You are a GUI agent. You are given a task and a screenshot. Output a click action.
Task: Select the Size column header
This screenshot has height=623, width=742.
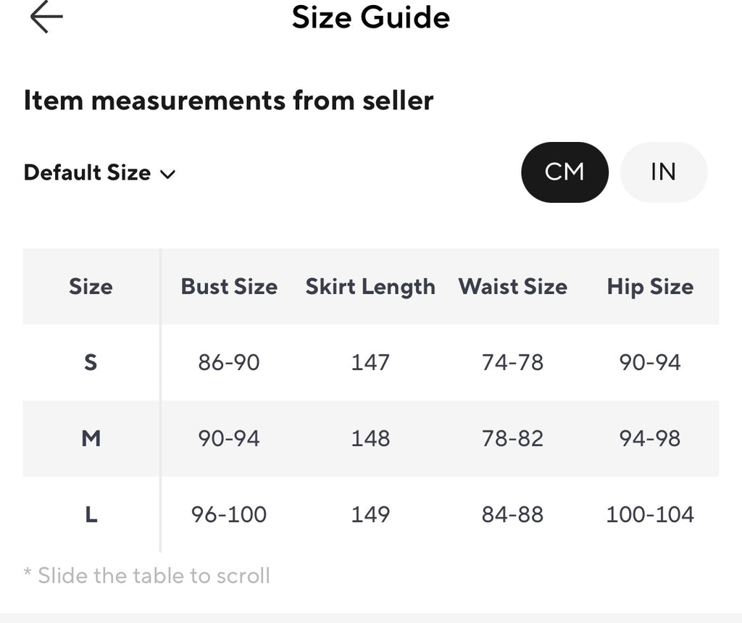coord(91,287)
